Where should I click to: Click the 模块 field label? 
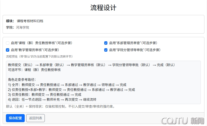coord(10,21)
